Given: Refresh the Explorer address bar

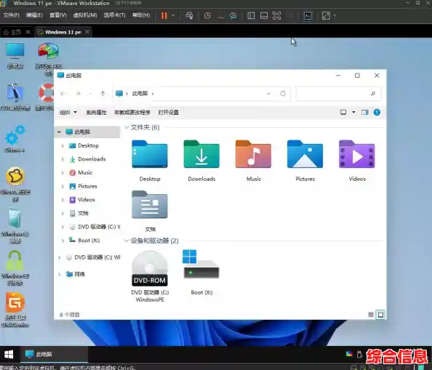Looking at the screenshot, I should click(x=283, y=94).
